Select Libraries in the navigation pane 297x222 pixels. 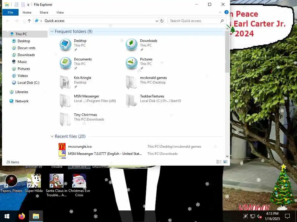(x=21, y=92)
